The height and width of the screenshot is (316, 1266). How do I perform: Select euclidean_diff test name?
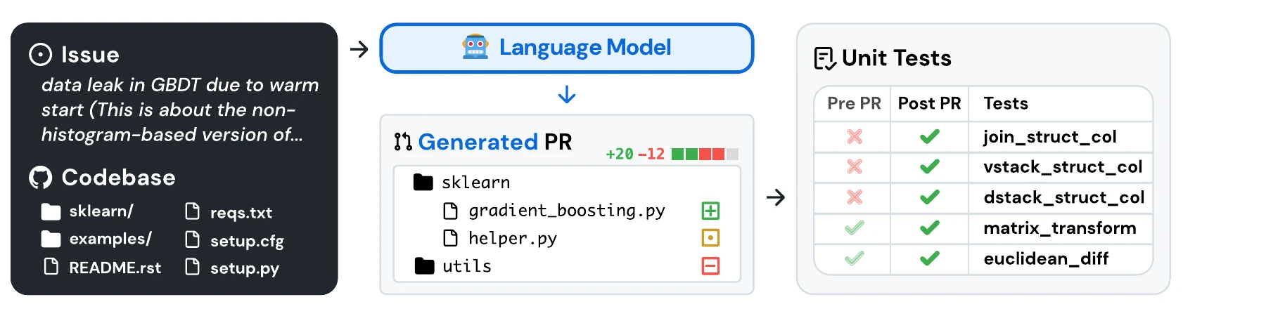point(1046,259)
